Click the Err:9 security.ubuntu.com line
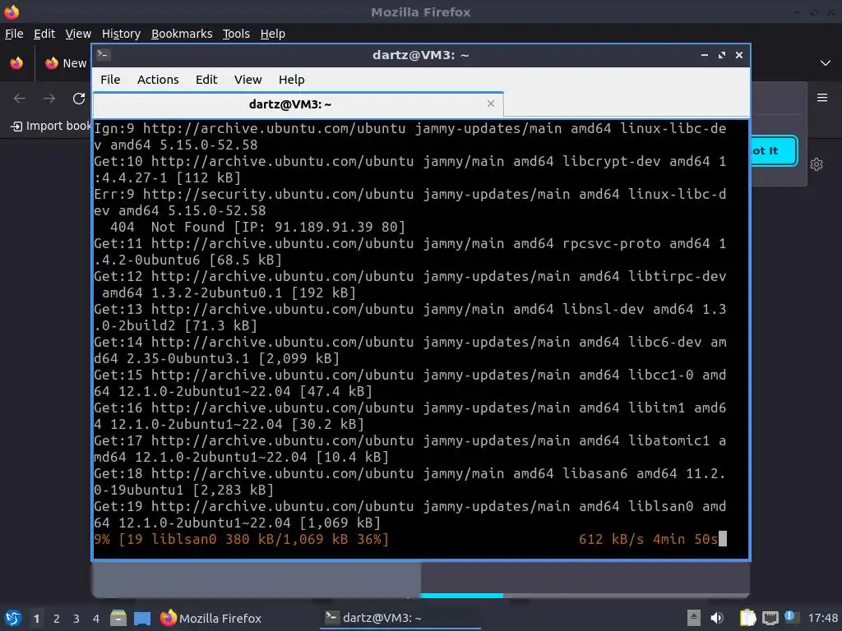This screenshot has width=842, height=631. 410,202
